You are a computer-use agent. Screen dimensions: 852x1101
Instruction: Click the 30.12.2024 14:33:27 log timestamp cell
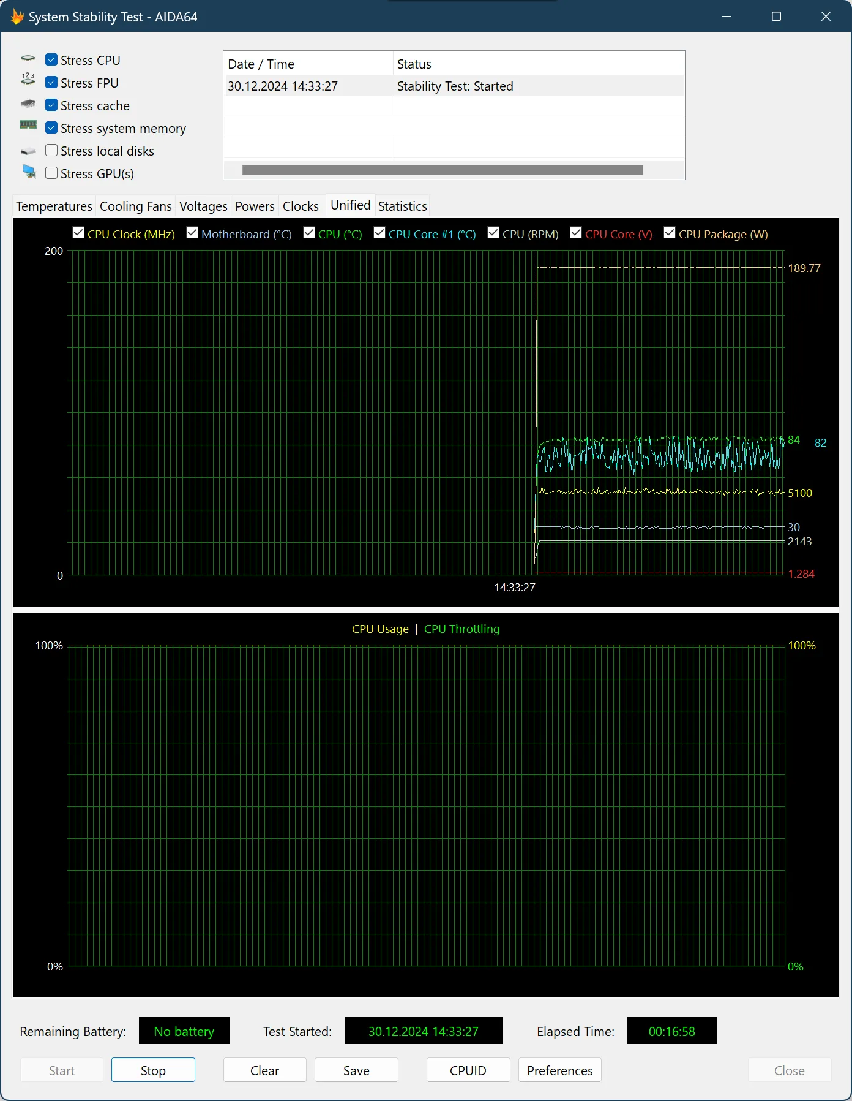tap(283, 86)
